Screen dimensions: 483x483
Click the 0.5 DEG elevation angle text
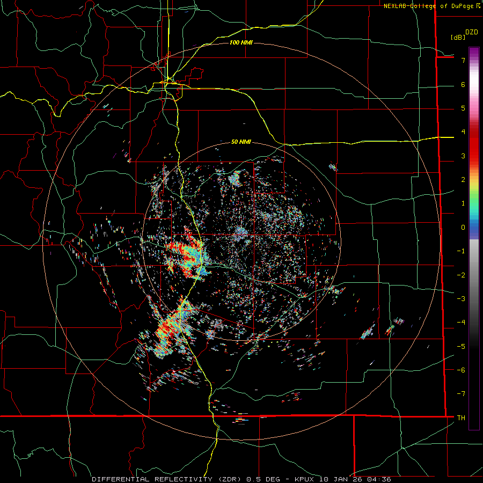pyautogui.click(x=264, y=479)
